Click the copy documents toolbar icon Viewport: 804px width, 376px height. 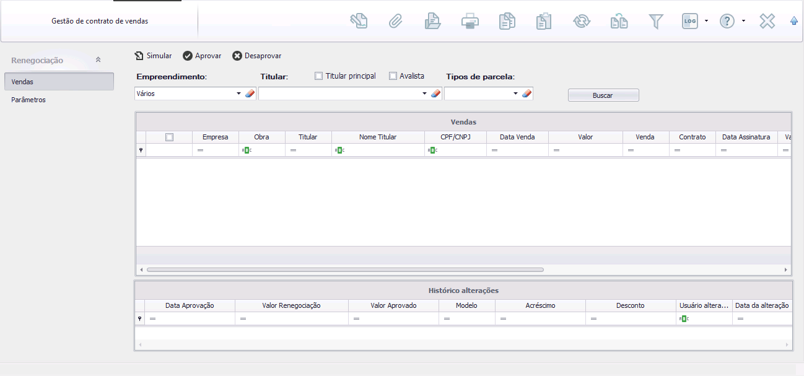tap(507, 22)
